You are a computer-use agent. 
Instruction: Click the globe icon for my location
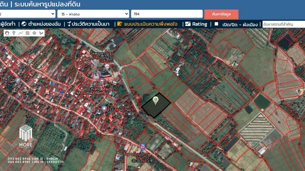point(24,24)
